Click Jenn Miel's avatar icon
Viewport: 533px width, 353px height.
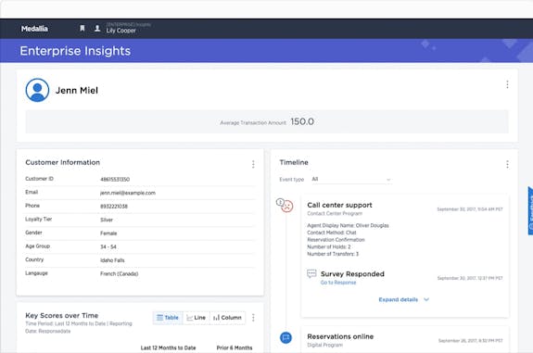click(37, 90)
